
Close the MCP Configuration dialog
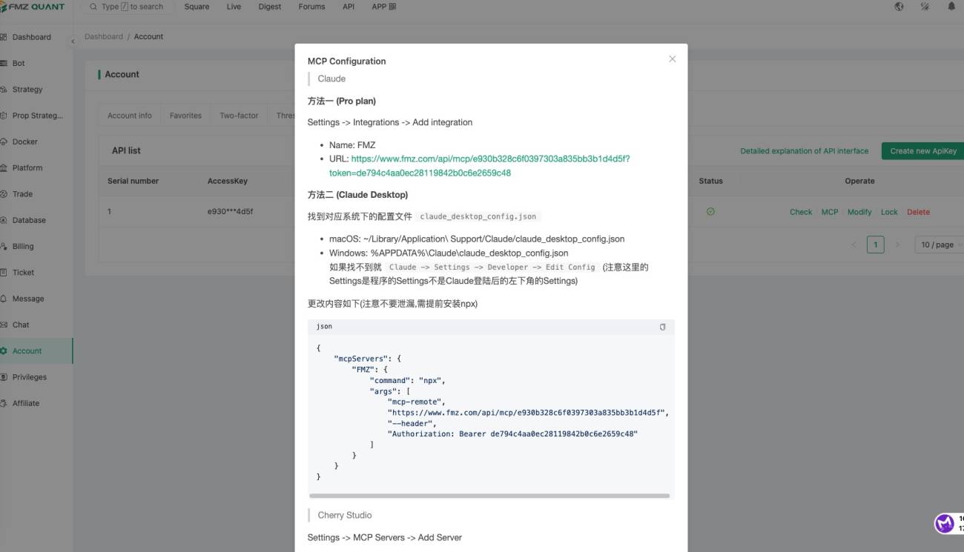pyautogui.click(x=672, y=59)
